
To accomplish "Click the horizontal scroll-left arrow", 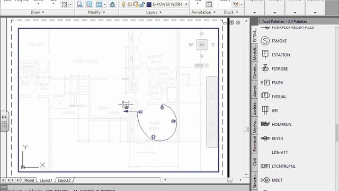I will [x=165, y=180].
